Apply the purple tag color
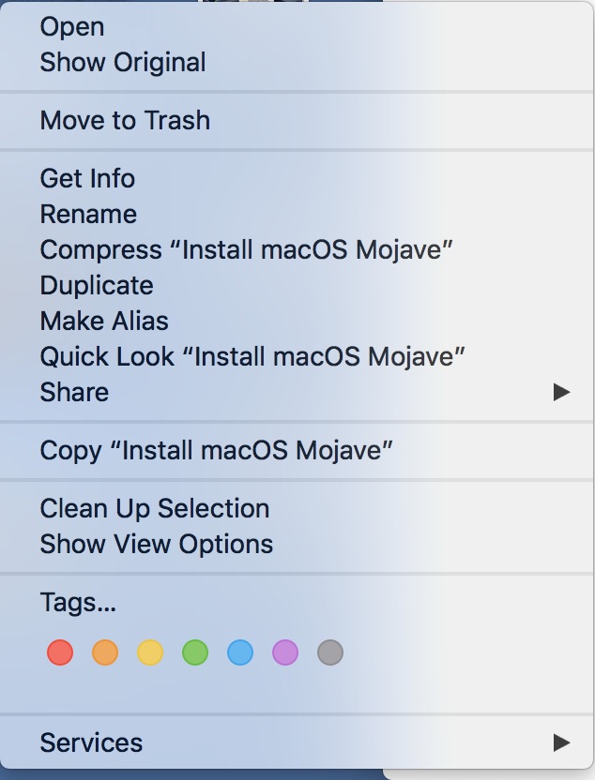 [x=285, y=652]
